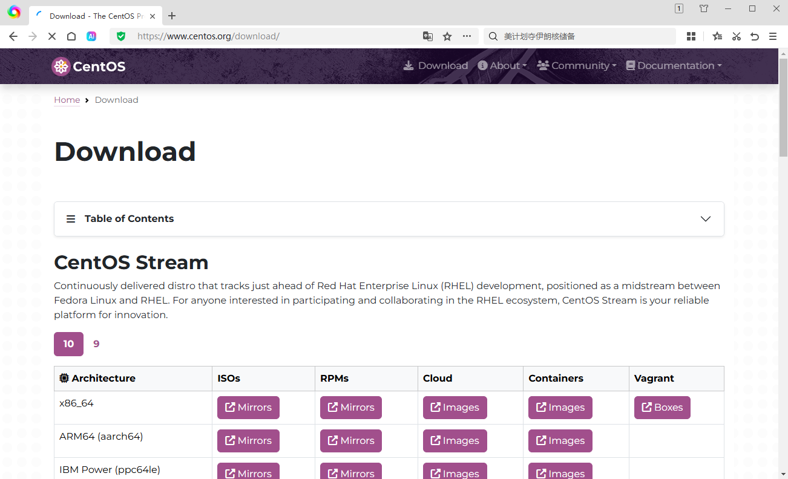788x479 pixels.
Task: Click the ISOs column header
Action: (263, 379)
